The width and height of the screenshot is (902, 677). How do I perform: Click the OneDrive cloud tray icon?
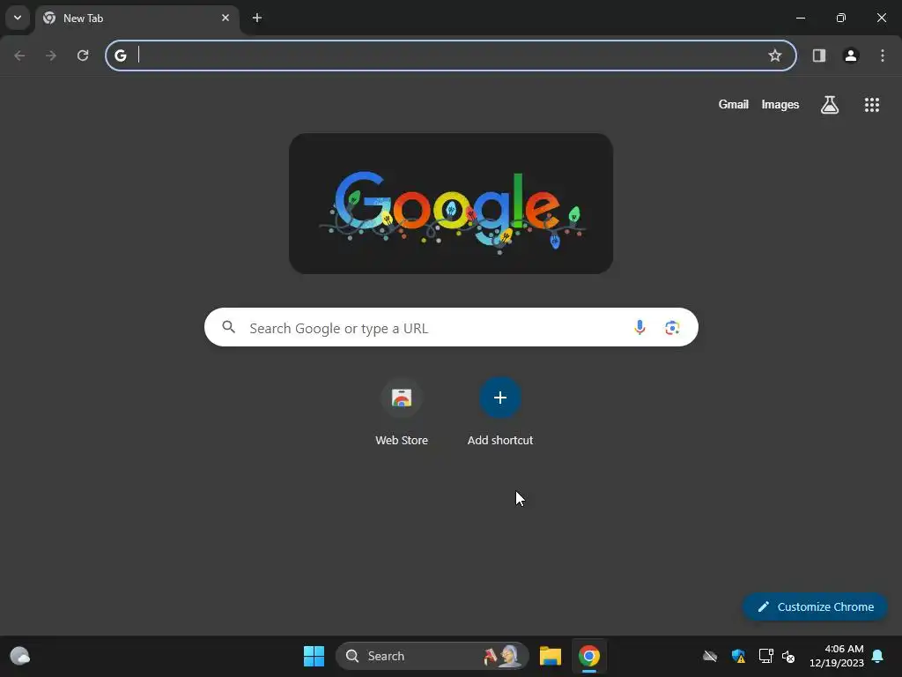coord(710,656)
